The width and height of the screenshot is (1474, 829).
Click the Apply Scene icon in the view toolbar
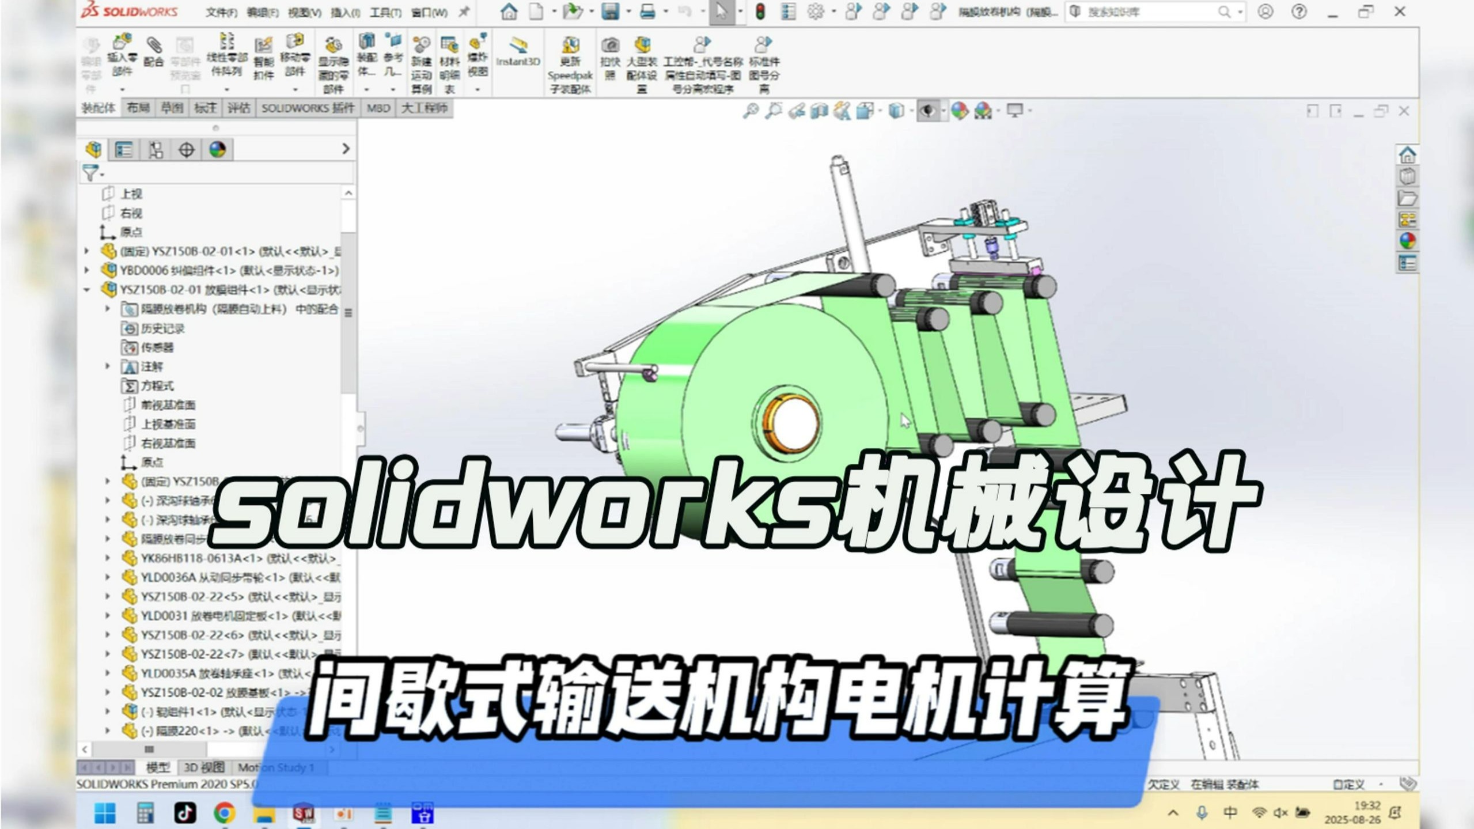(983, 111)
